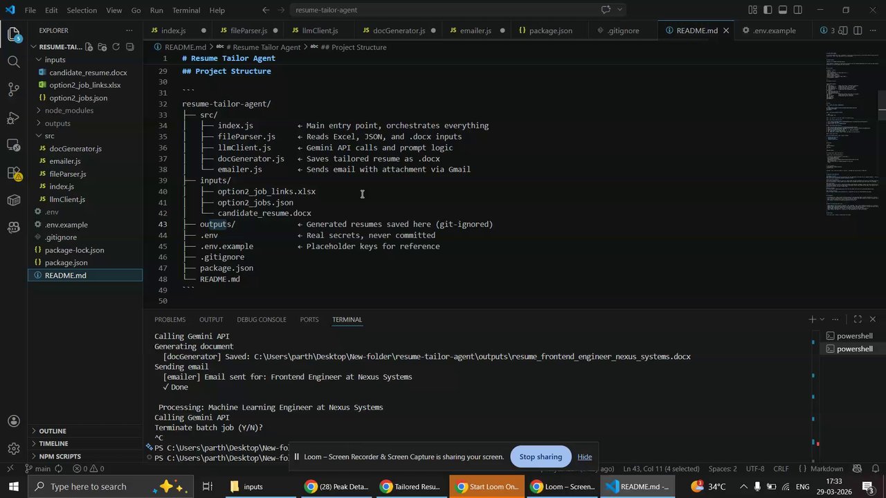
Task: Expand the NPM SCRIPTS section
Action: (84, 456)
